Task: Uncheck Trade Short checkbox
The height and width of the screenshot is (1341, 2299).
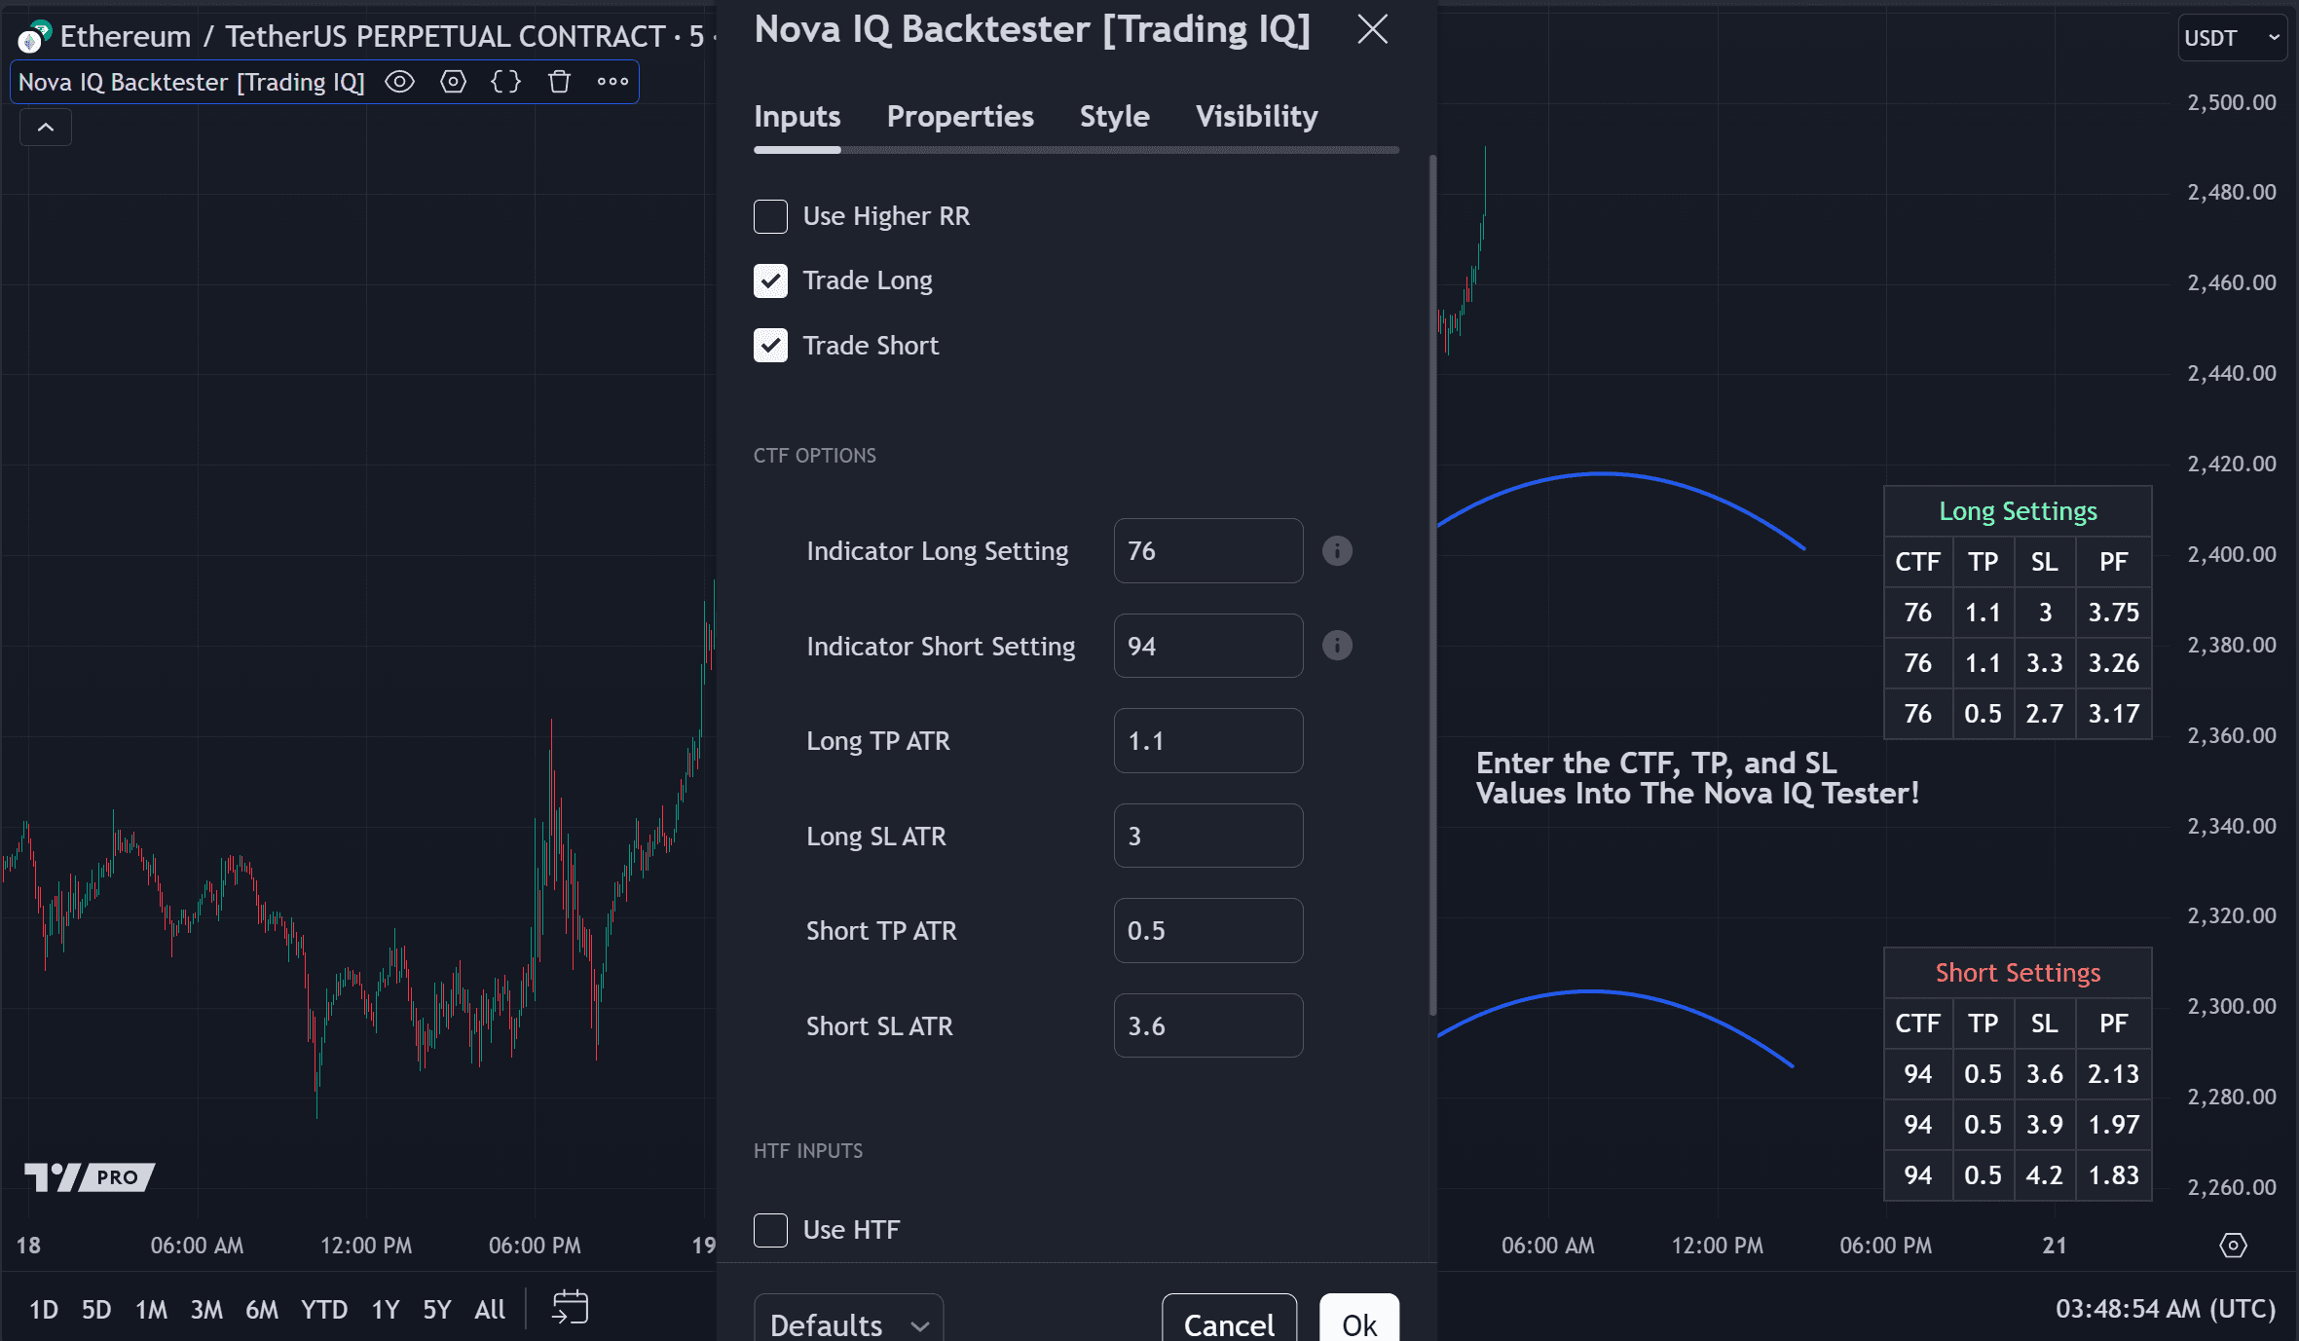Action: tap(770, 346)
